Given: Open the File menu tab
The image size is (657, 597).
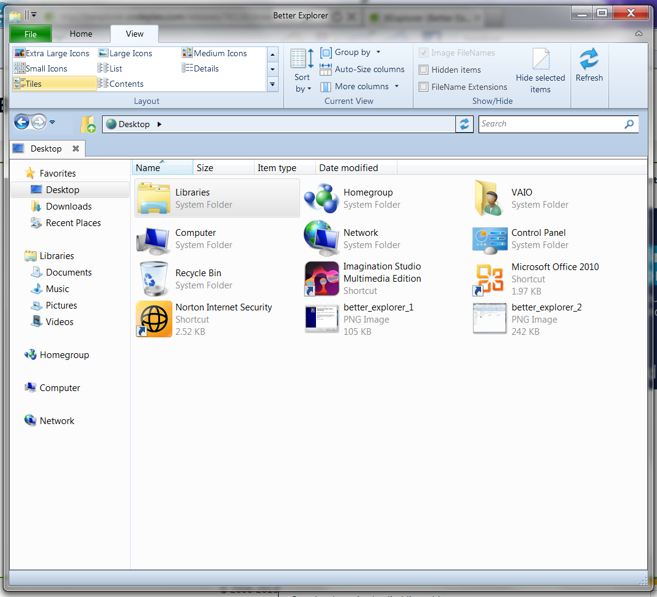Looking at the screenshot, I should pyautogui.click(x=31, y=34).
